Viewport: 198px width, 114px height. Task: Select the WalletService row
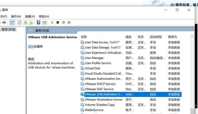click(x=131, y=110)
